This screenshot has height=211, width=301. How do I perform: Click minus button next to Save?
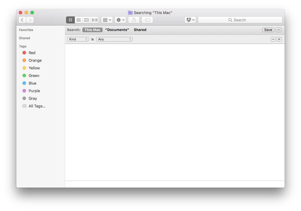pos(278,30)
